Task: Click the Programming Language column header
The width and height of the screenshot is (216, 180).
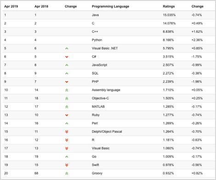Action: tap(110, 6)
